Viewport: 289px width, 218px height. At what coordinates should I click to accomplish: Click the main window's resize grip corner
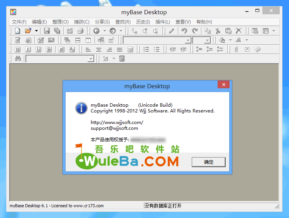pos(277,206)
